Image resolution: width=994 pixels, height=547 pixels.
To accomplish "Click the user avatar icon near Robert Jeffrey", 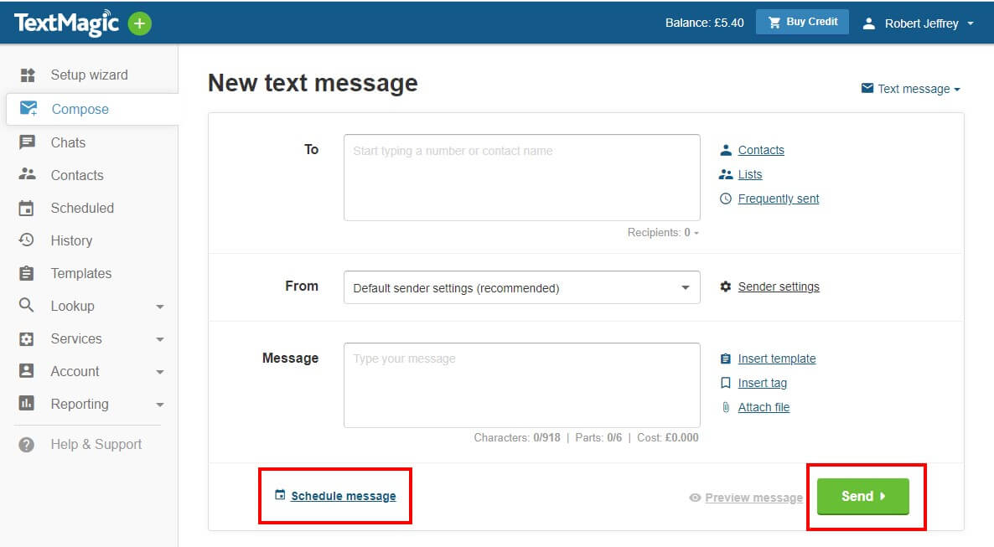I will pos(869,23).
